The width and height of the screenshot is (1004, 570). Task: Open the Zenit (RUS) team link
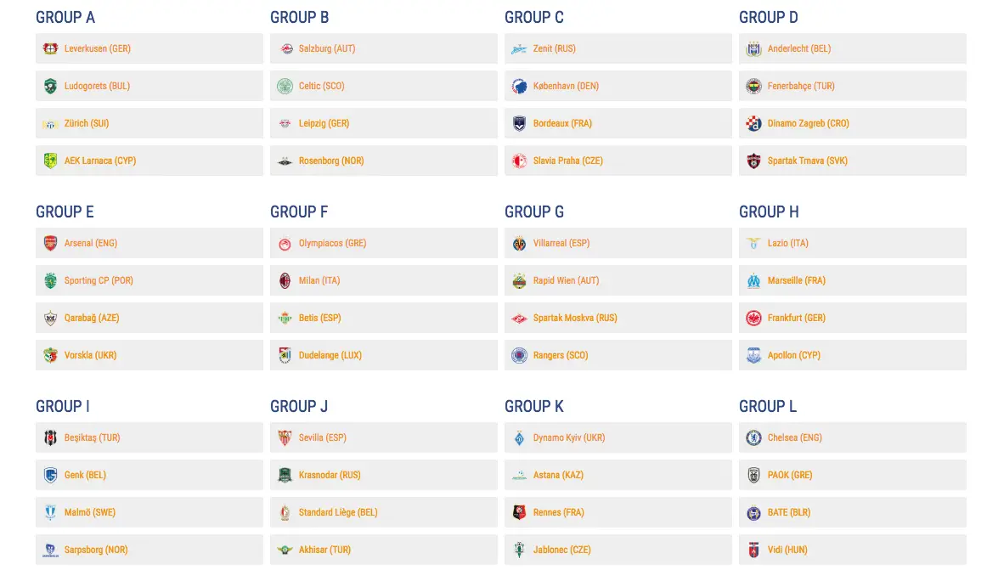click(x=555, y=48)
